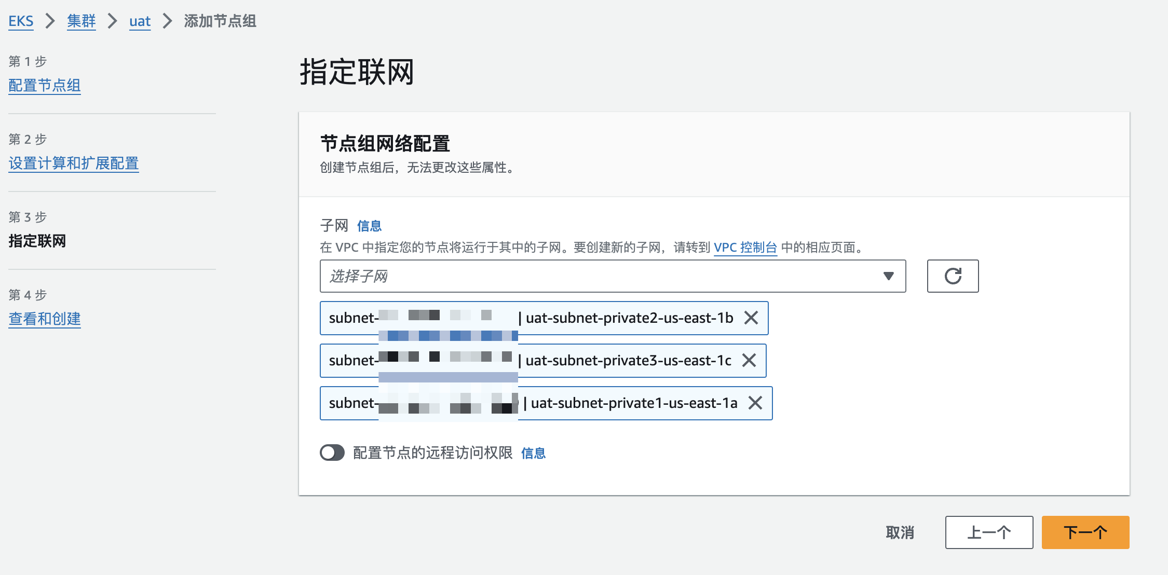Click the uat-subnet-private2-us-east-1b token text

coord(630,318)
